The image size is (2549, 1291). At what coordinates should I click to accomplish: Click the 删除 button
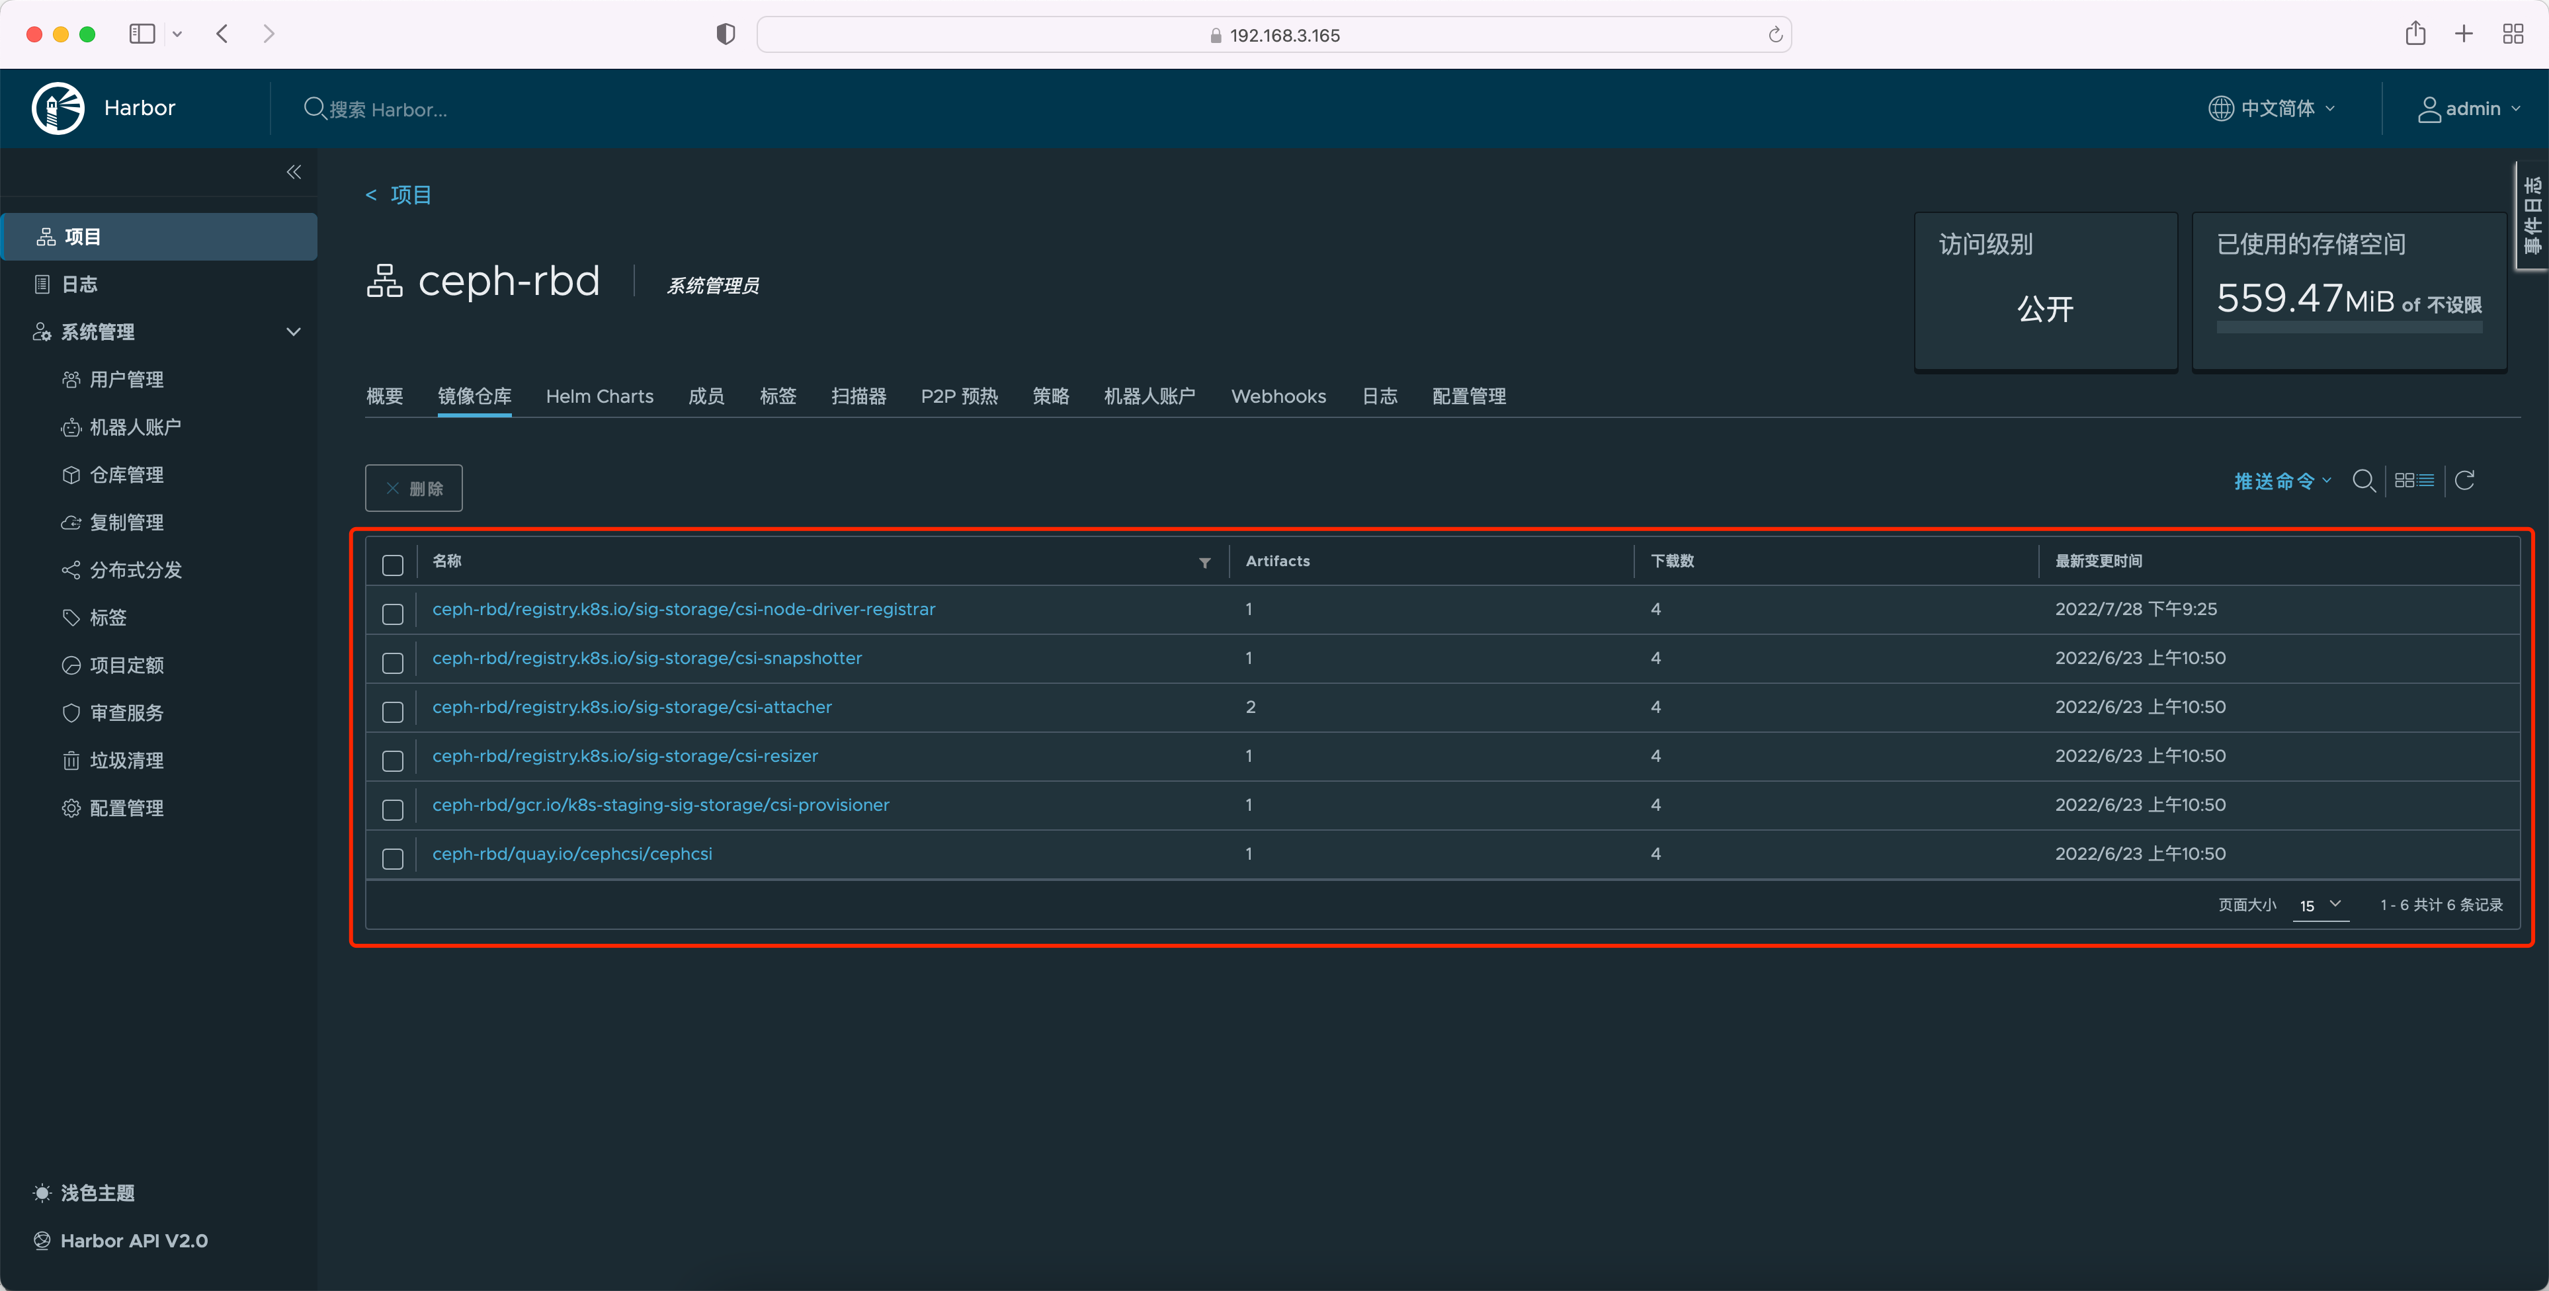point(413,487)
